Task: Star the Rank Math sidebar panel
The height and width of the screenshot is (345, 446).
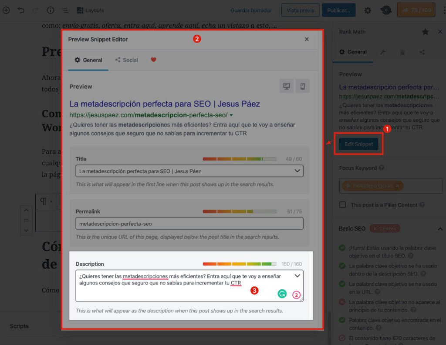Action: pyautogui.click(x=425, y=32)
